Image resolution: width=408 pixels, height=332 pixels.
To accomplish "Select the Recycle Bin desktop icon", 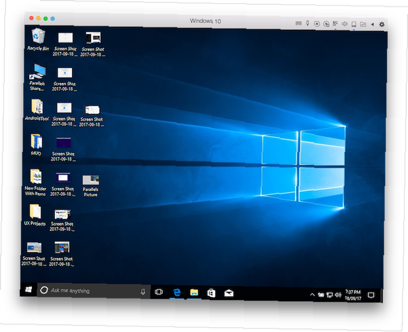I will tap(38, 40).
